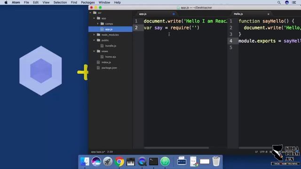Close the Hello.js tab
Screen dimensions: 301x169
coord(269,14)
